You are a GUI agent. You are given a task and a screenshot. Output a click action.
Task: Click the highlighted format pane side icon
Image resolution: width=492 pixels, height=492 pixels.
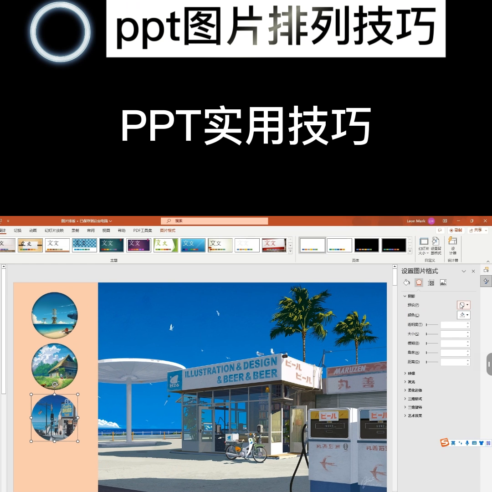486,281
